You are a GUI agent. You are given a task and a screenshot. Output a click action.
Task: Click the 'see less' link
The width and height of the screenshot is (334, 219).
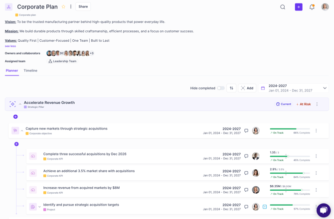point(10,46)
